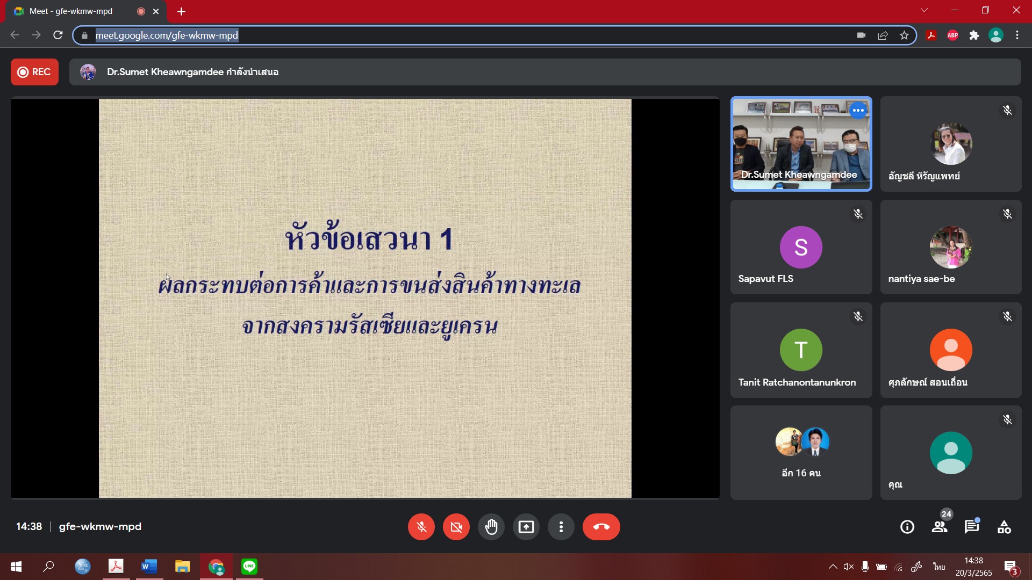Open the Activities shapes icon
Viewport: 1032px width, 580px height.
pos(1004,527)
